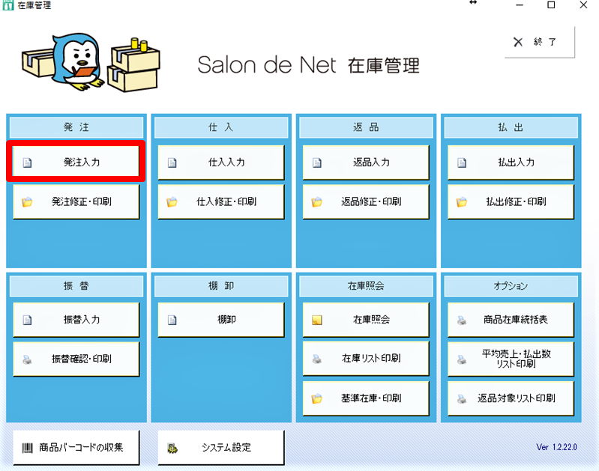Image resolution: width=599 pixels, height=471 pixels.
Task: Click the folder icon beside 発注修正・印刷
Action: coord(27,201)
